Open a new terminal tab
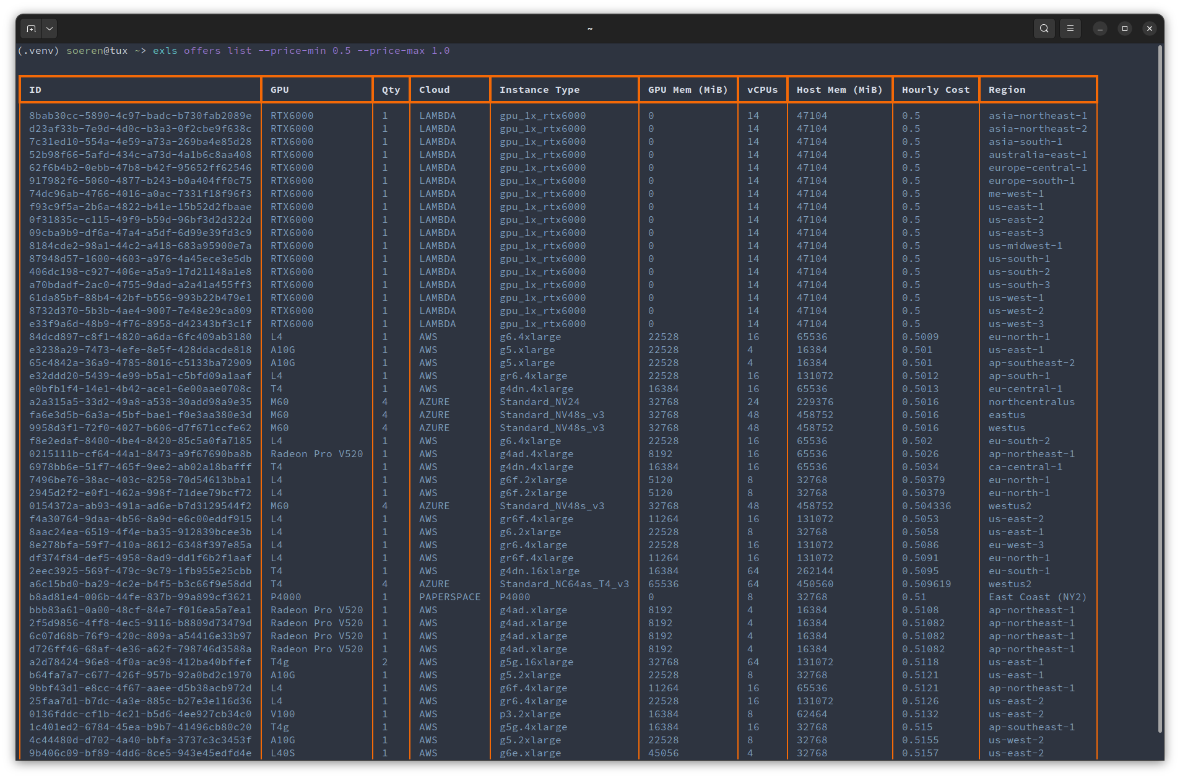The image size is (1180, 778). click(x=31, y=28)
